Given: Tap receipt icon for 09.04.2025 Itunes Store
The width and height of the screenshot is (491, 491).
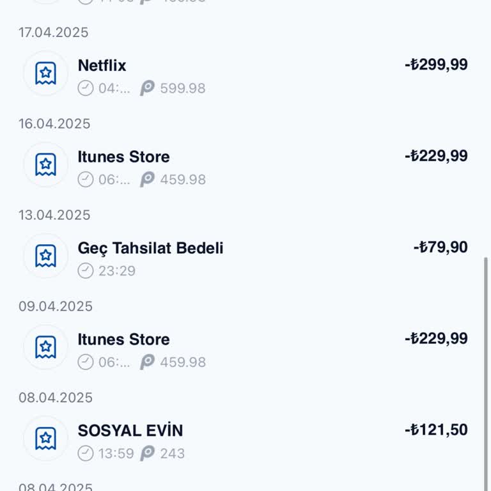Looking at the screenshot, I should coord(45,348).
